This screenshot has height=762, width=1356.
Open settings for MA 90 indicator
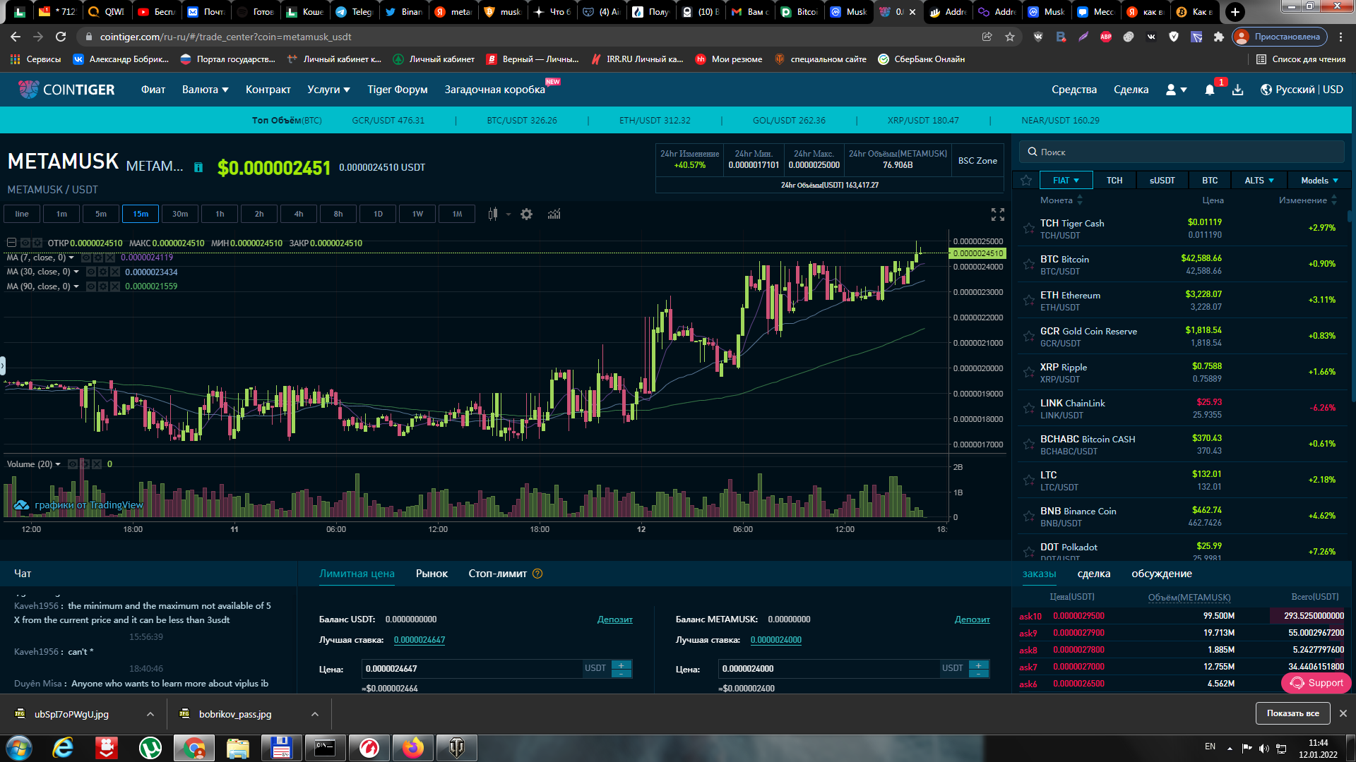click(x=103, y=286)
